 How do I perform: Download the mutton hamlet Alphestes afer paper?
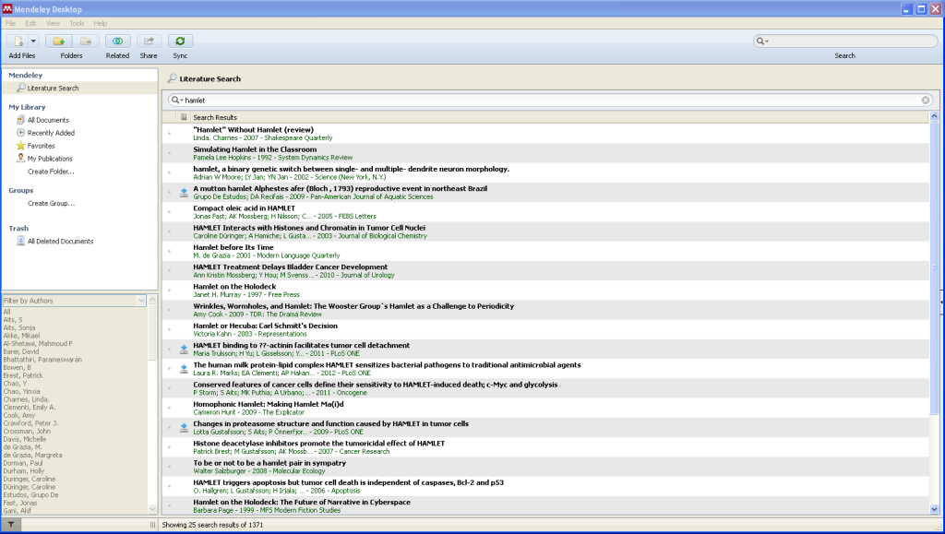coord(184,193)
